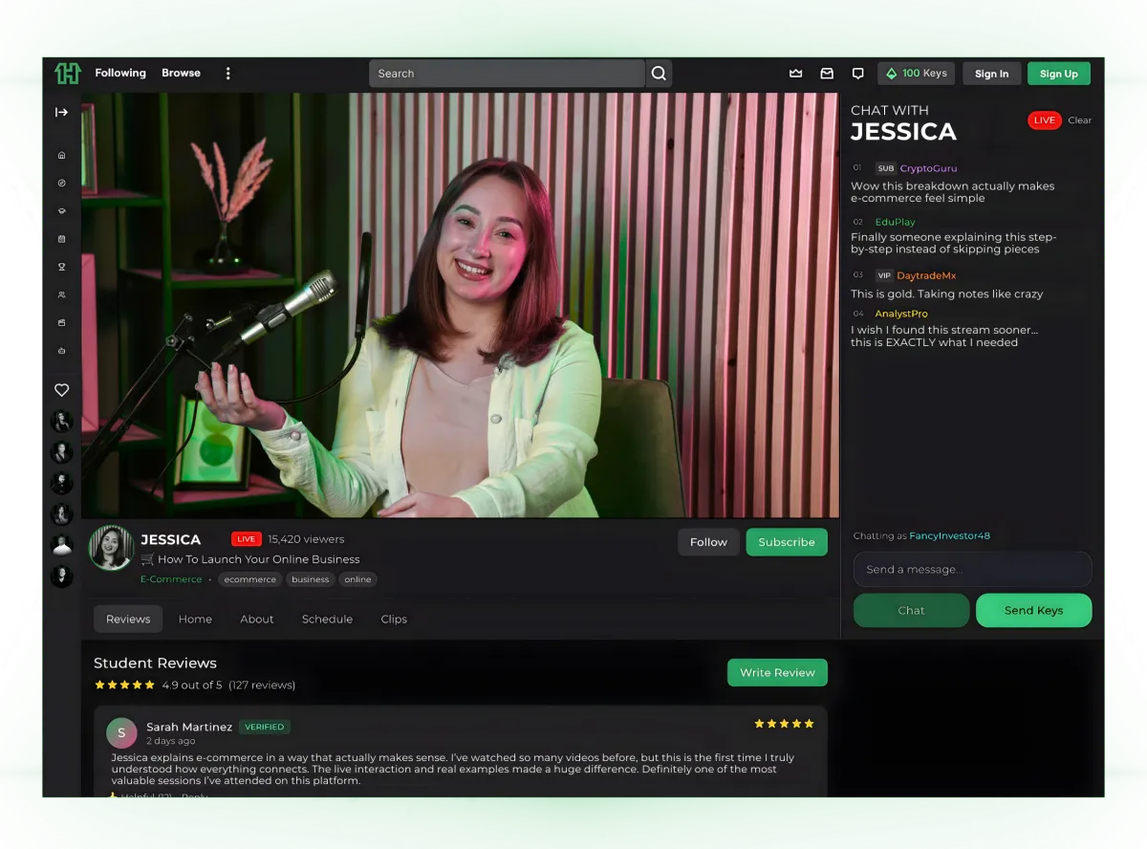The width and height of the screenshot is (1147, 849).
Task: Click the 100 Keys balance button
Action: click(x=916, y=74)
